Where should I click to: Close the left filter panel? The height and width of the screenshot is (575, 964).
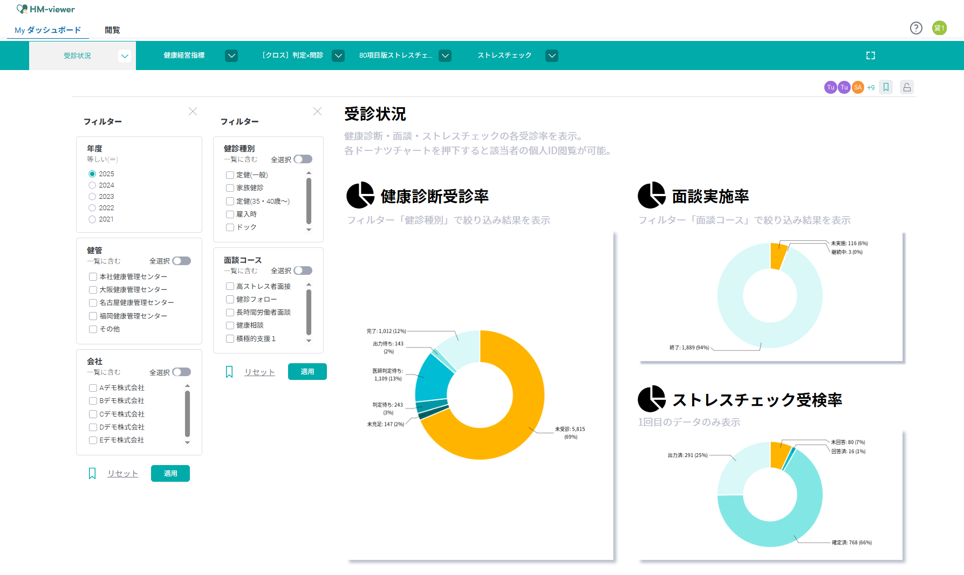click(193, 112)
